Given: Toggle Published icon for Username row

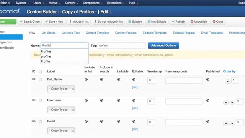Looking at the screenshot, I should 207,100.
